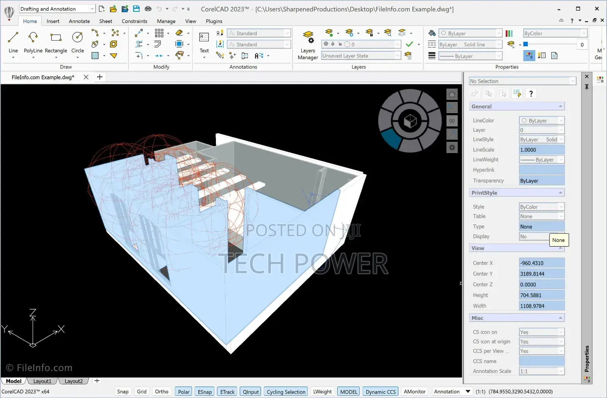Open the Unsaved Layer State dropdown
Image resolution: width=607 pixels, height=398 pixels.
click(x=361, y=56)
